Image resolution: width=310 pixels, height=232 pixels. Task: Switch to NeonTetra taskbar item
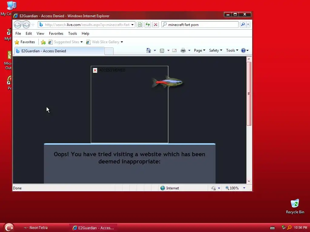[36, 228]
